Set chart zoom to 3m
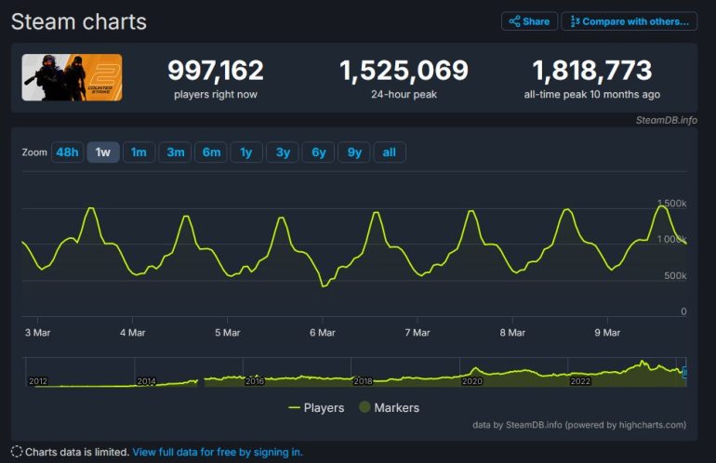 [x=175, y=152]
